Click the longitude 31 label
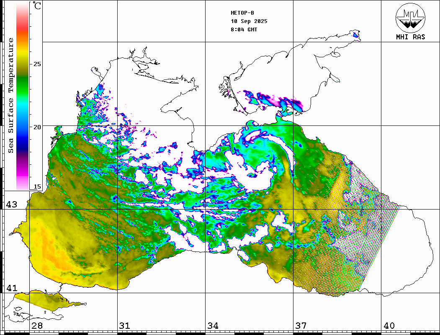Image resolution: width=440 pixels, height=335 pixels. pos(124,326)
